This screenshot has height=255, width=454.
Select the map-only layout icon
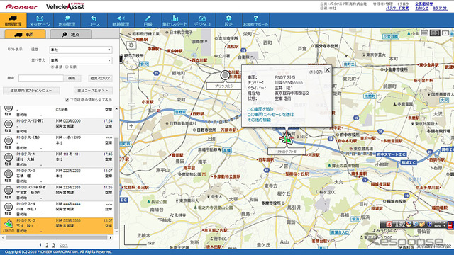445,33
